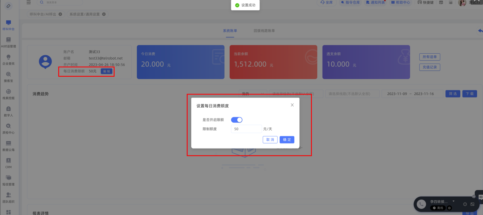483x215 pixels.
Task: Click the 团队组织 sidebar icon
Action: [x=9, y=195]
